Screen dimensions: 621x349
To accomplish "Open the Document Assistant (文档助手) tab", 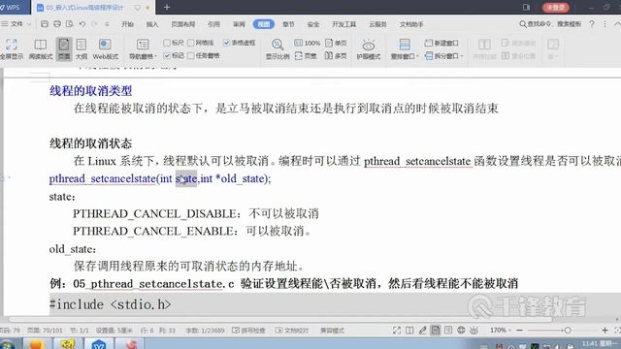I will tap(411, 24).
